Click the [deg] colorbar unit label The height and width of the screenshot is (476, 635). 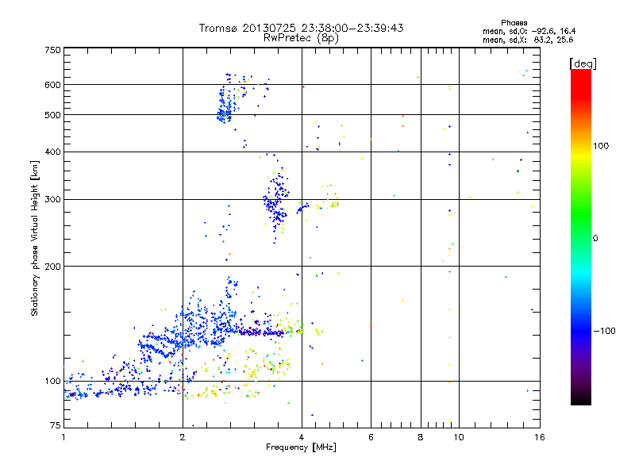click(x=583, y=63)
